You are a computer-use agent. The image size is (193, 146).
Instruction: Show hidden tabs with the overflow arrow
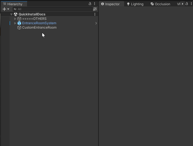coord(183,4)
